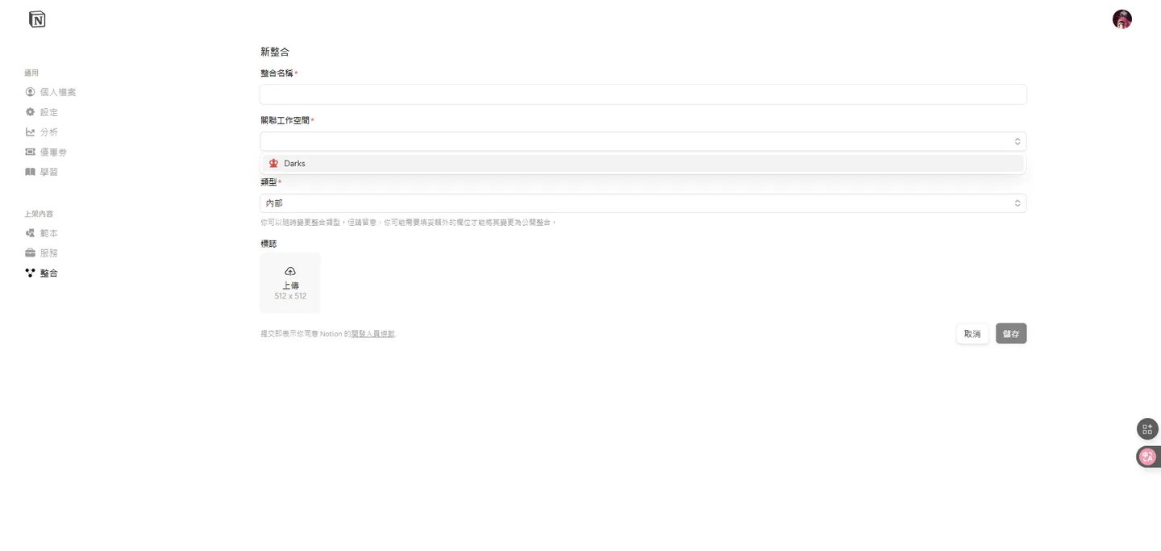This screenshot has height=551, width=1161.
Task: Click the 範本 shapes icon
Action: coord(31,233)
